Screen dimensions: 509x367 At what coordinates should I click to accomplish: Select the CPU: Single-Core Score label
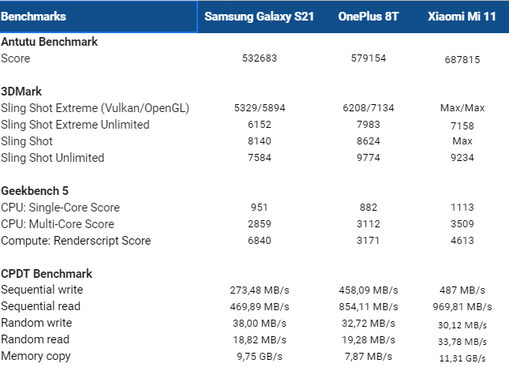point(61,208)
